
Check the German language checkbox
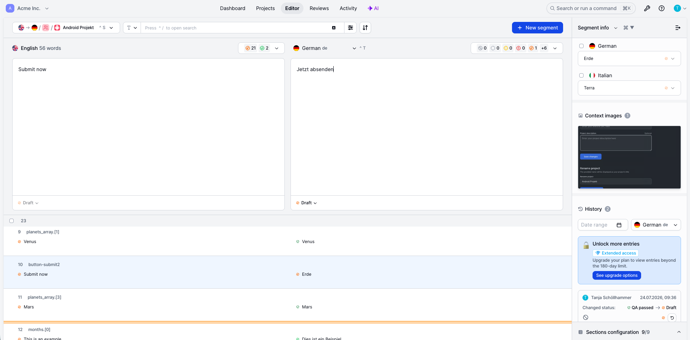581,46
